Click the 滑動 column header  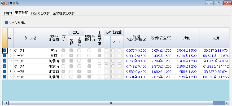[x=186, y=38]
